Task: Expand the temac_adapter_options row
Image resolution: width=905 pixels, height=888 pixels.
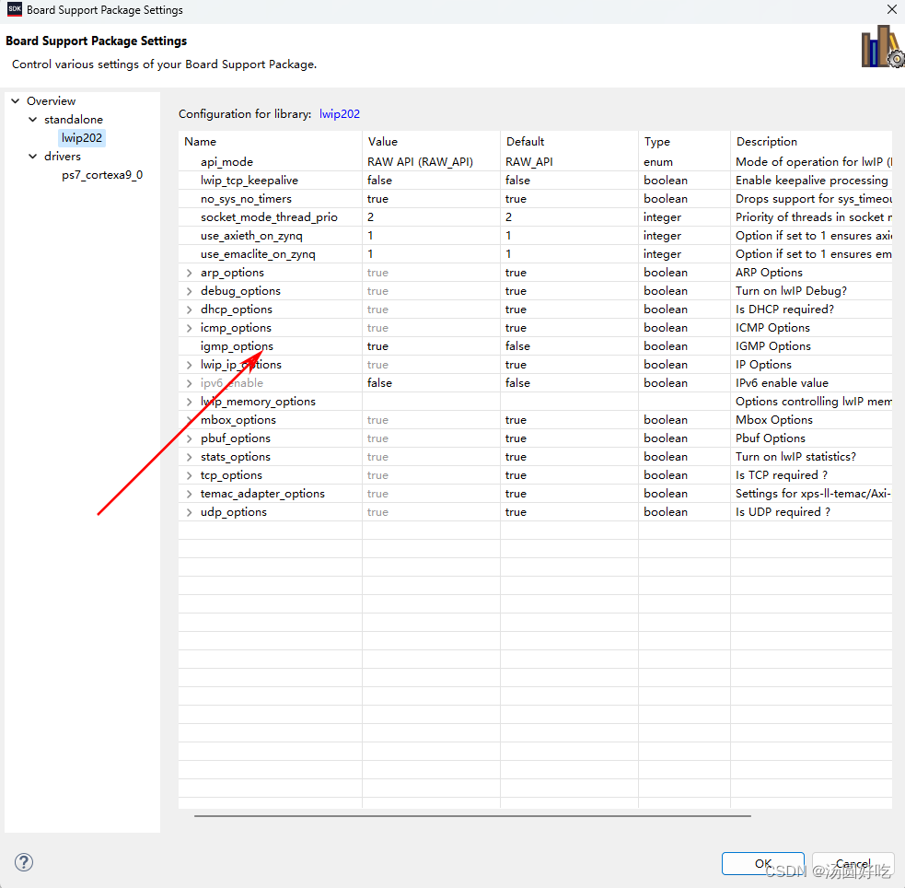Action: coord(188,493)
